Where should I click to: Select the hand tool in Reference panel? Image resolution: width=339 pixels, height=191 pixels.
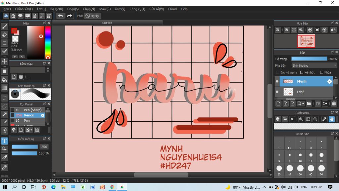(x=332, y=119)
